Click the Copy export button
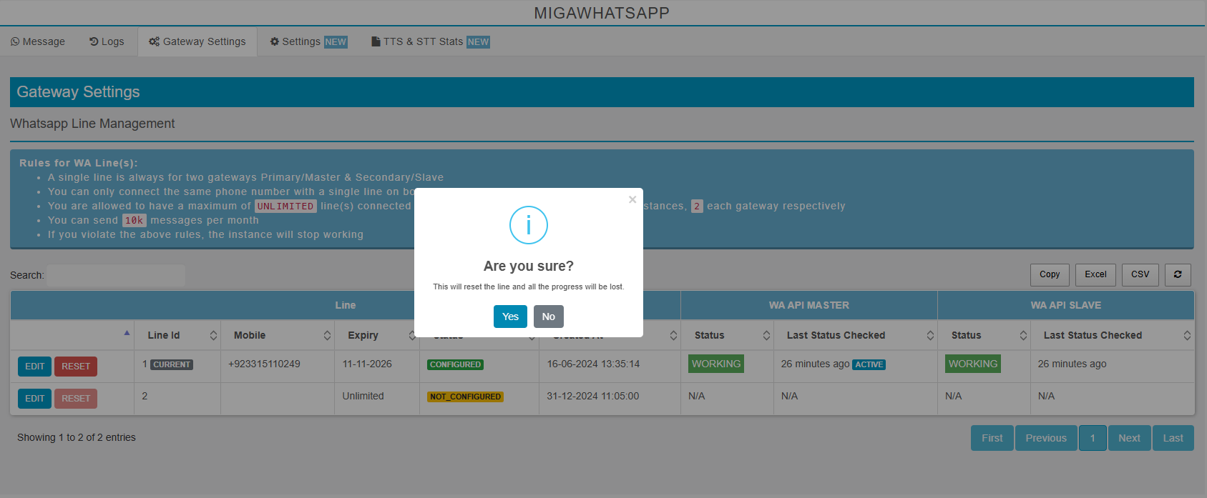The width and height of the screenshot is (1207, 498). tap(1050, 274)
